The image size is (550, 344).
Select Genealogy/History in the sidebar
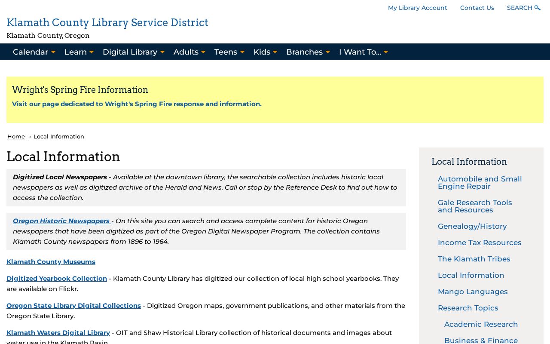click(472, 226)
